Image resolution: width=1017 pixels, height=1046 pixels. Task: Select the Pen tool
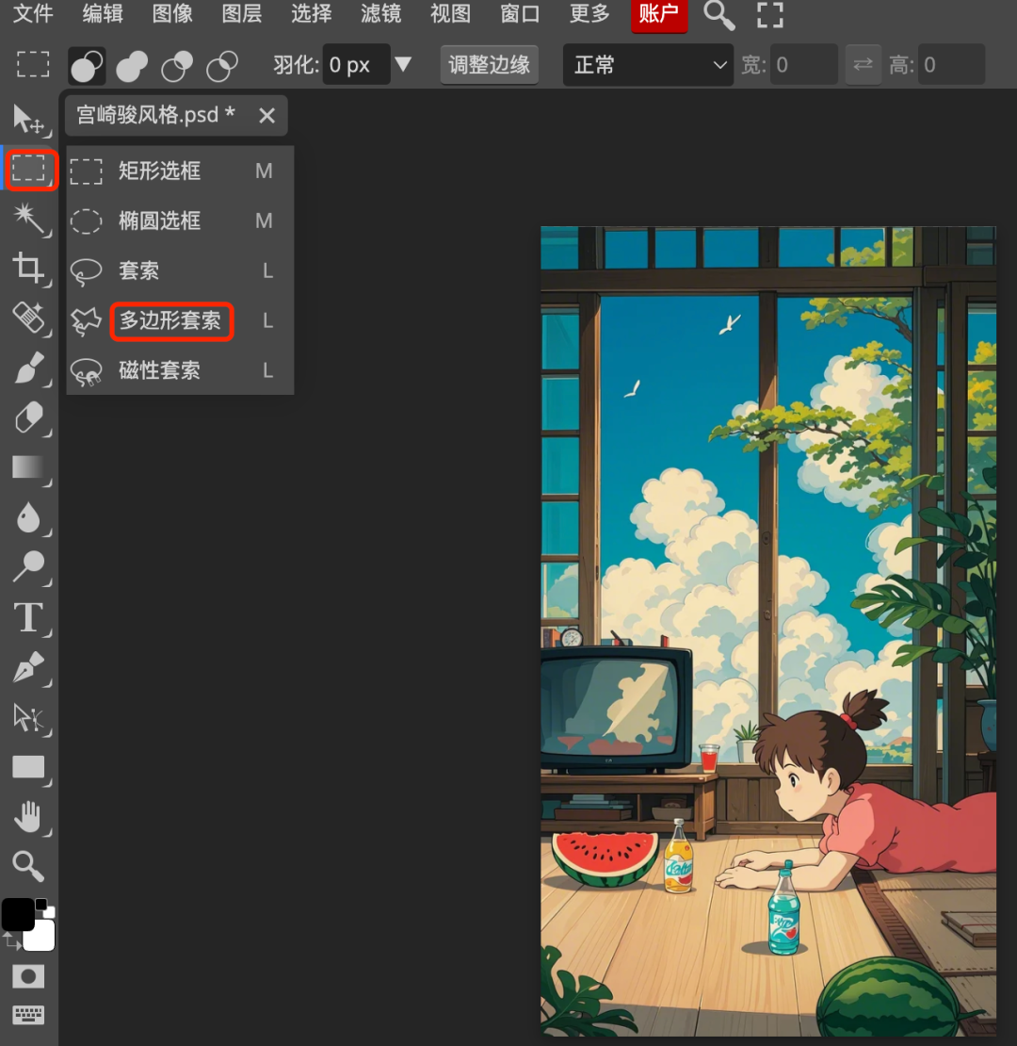click(x=28, y=667)
